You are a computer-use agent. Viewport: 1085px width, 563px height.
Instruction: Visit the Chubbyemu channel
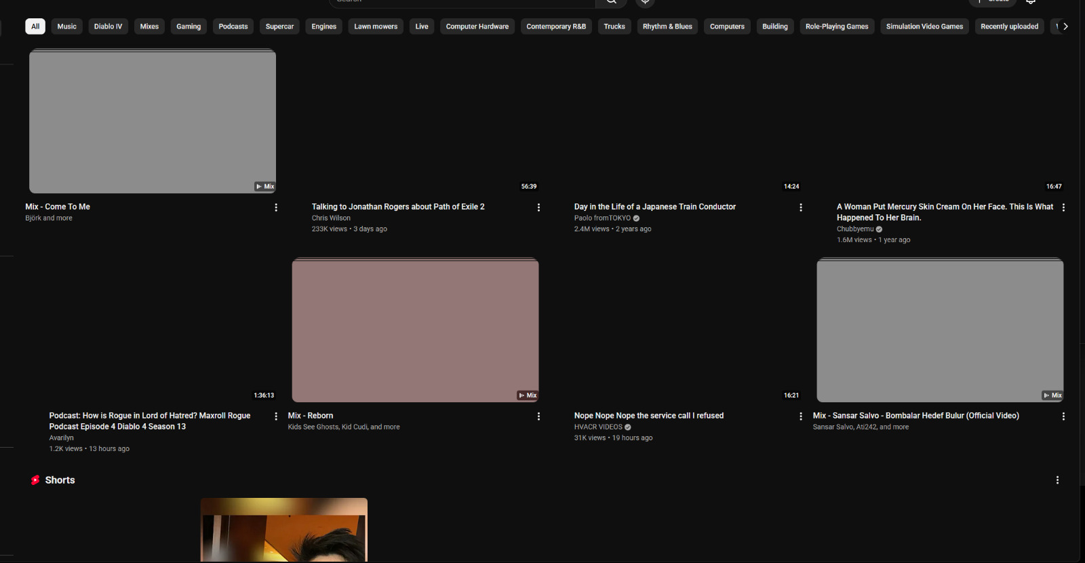tap(855, 229)
